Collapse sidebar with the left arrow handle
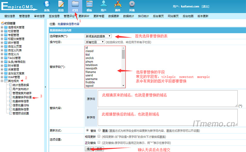 point(45,87)
